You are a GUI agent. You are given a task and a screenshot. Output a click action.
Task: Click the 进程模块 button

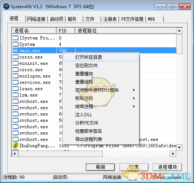tap(167, 167)
